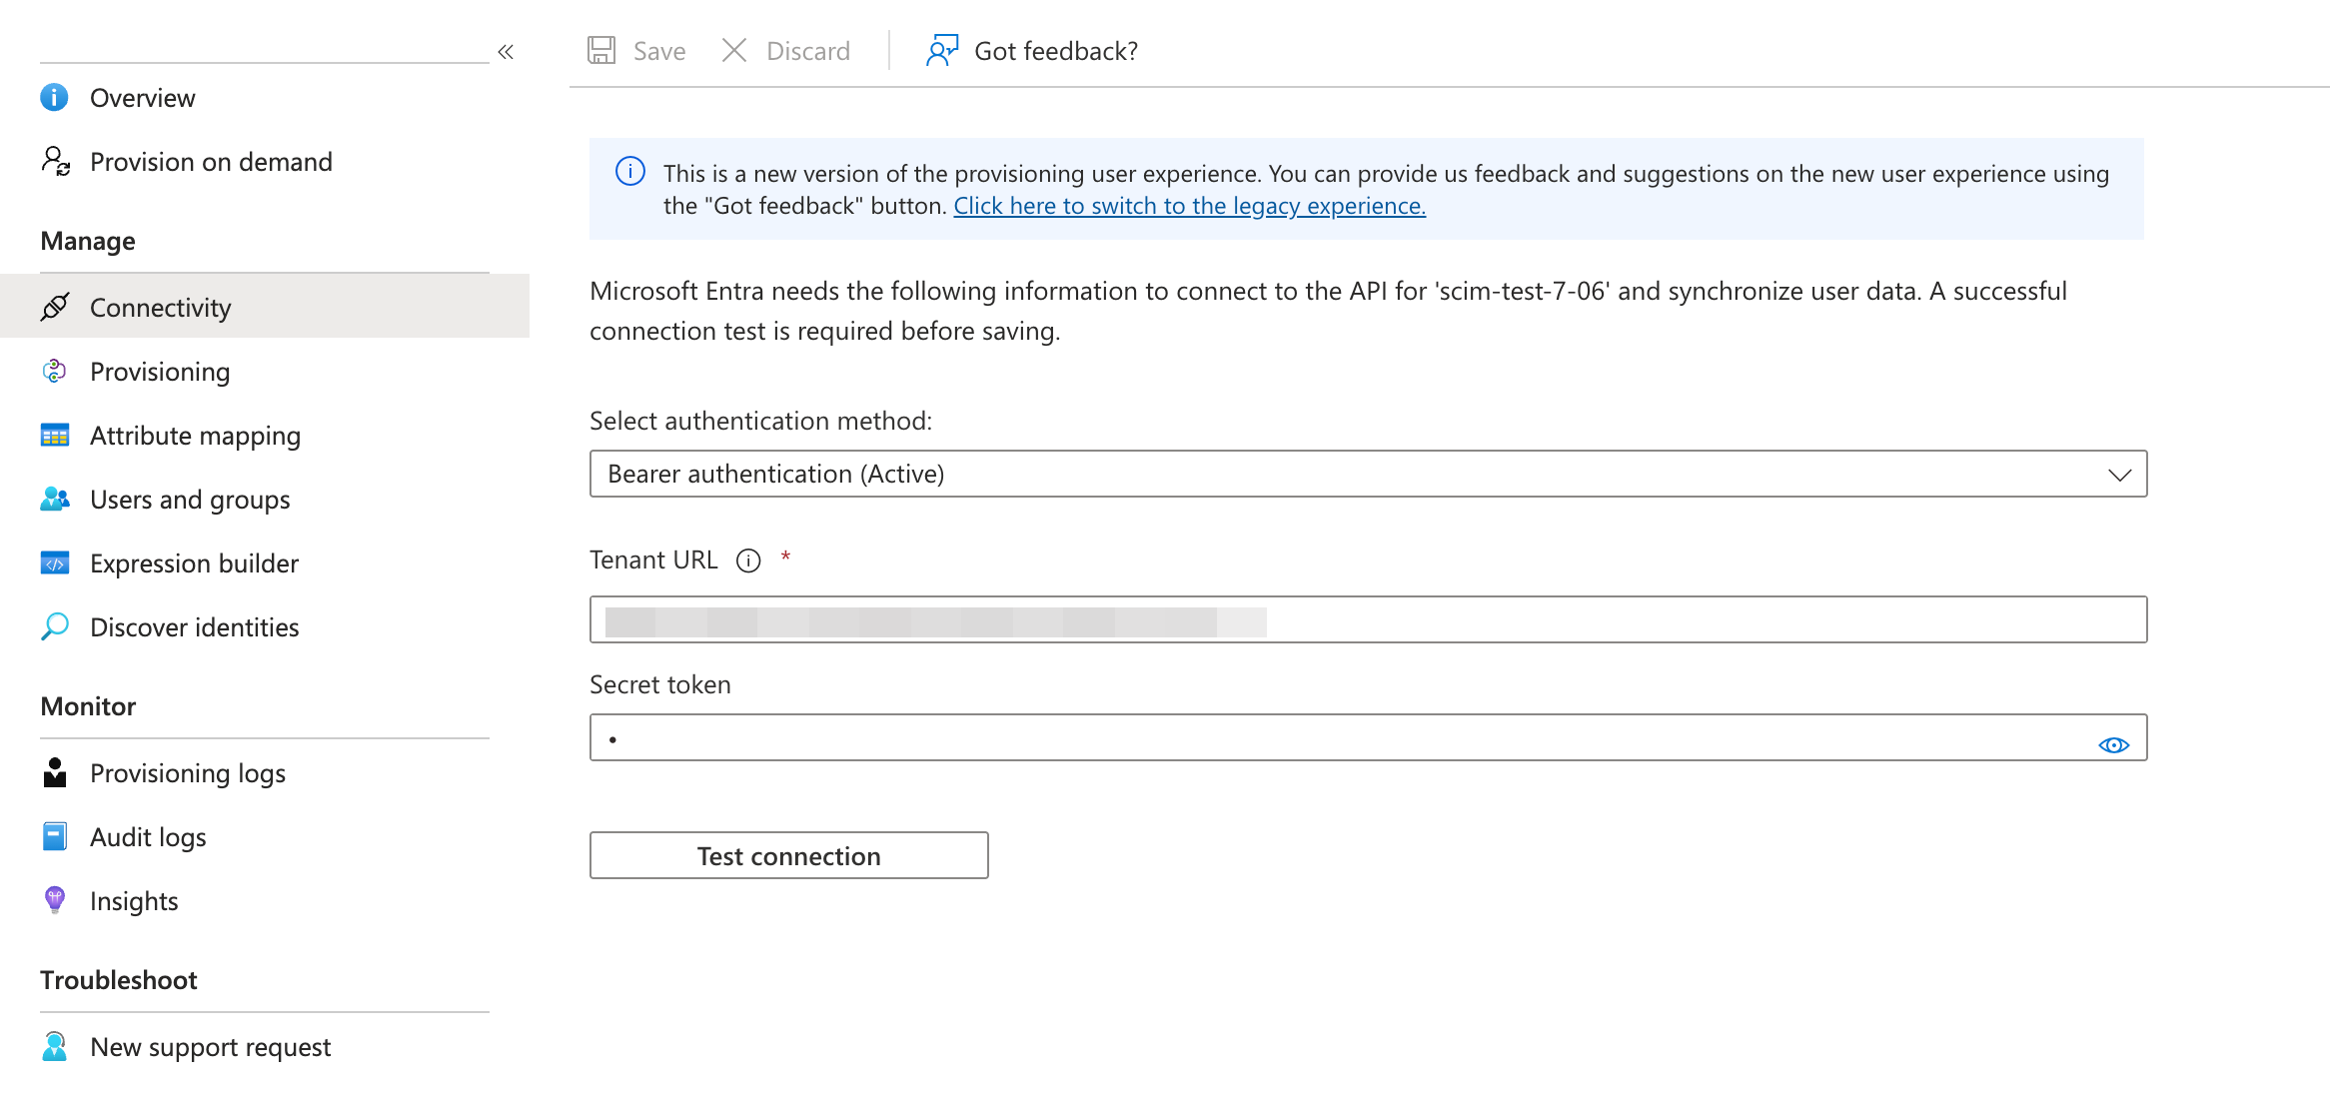The width and height of the screenshot is (2330, 1115).
Task: Click the Provisioning logs icon
Action: pyautogui.click(x=55, y=772)
